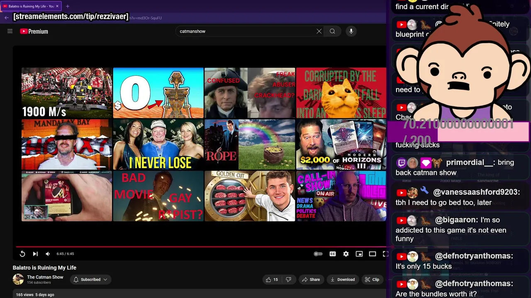Click the "Are the bundles worth it?" message
This screenshot has width=531, height=298.
coord(436,294)
